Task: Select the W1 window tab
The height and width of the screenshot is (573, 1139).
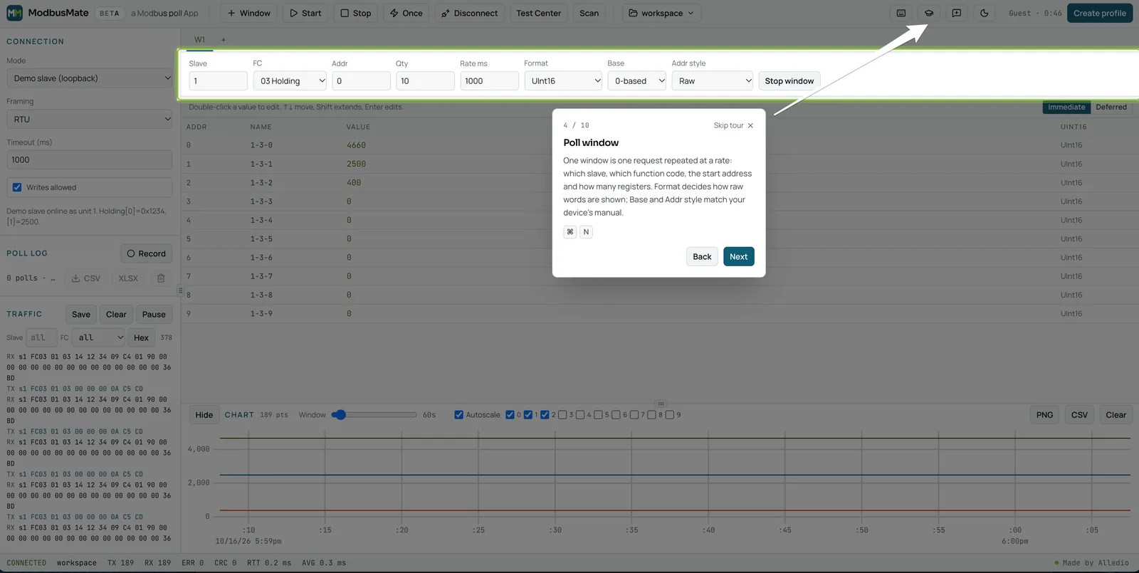Action: (x=200, y=40)
